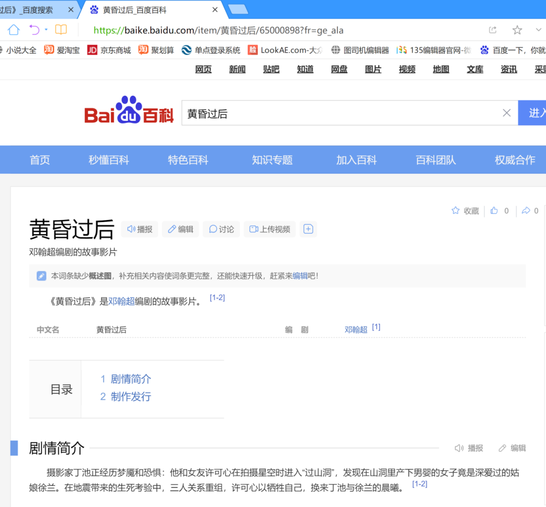546x507 pixels.
Task: Expand the address bar chevron dropdown
Action: [x=539, y=30]
